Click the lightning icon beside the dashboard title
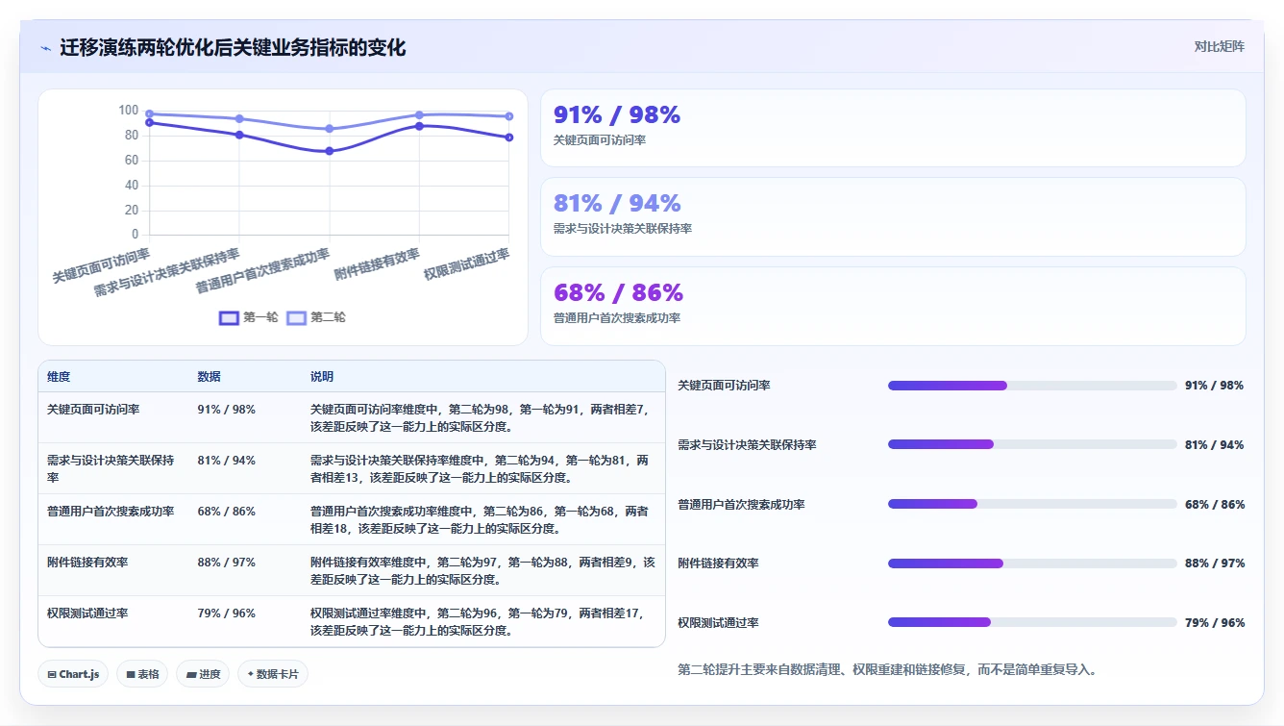This screenshot has width=1284, height=726. (46, 48)
